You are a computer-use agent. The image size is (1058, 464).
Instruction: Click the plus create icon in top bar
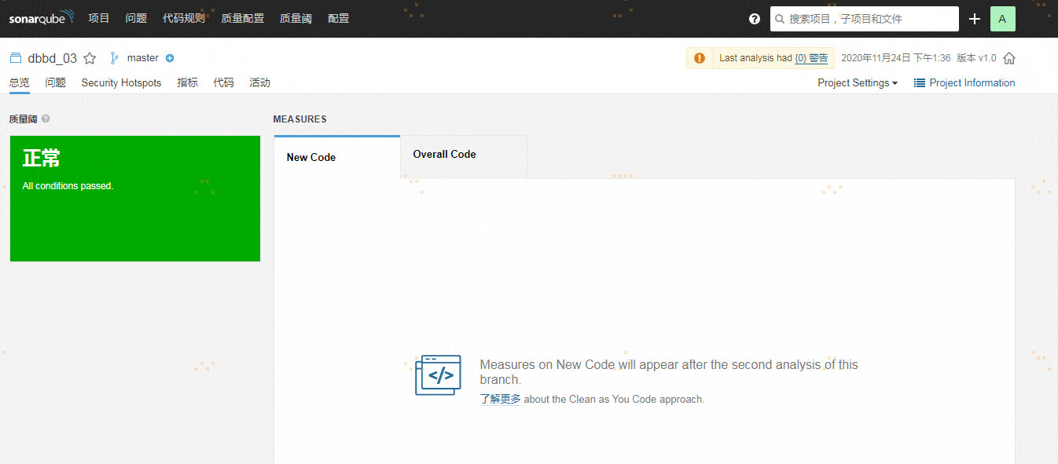pyautogui.click(x=975, y=19)
